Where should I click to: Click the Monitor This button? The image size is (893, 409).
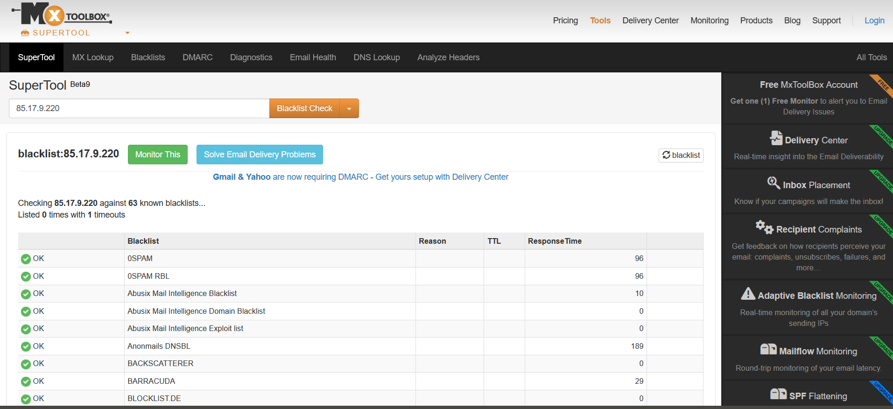pyautogui.click(x=158, y=155)
